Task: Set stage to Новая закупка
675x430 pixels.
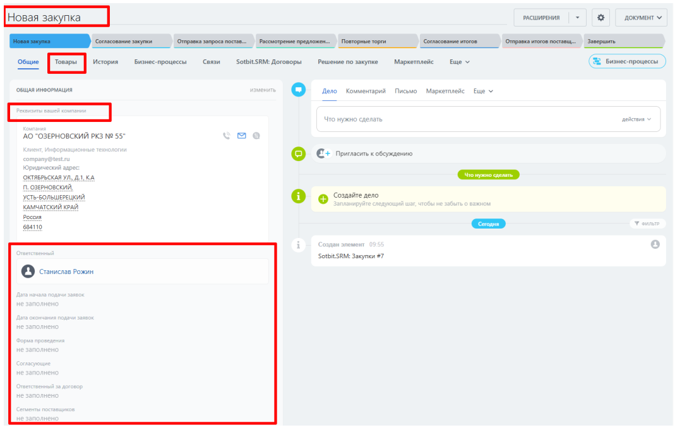Action: coord(50,41)
